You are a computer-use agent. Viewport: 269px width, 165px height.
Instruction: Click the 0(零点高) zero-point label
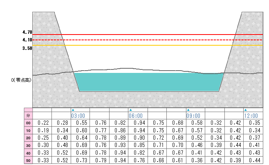coord(22,80)
